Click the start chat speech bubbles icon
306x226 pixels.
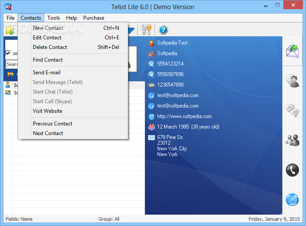click(292, 110)
